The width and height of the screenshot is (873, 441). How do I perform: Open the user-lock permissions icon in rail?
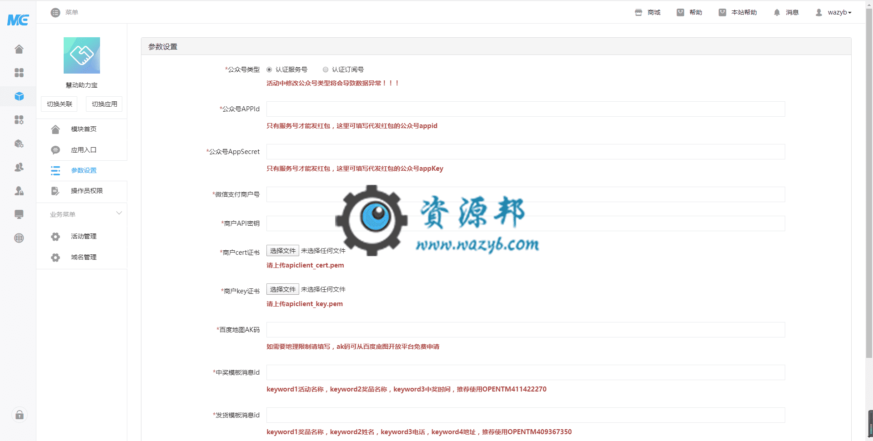pos(19,191)
